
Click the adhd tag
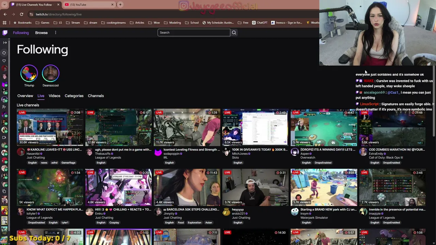(54, 163)
